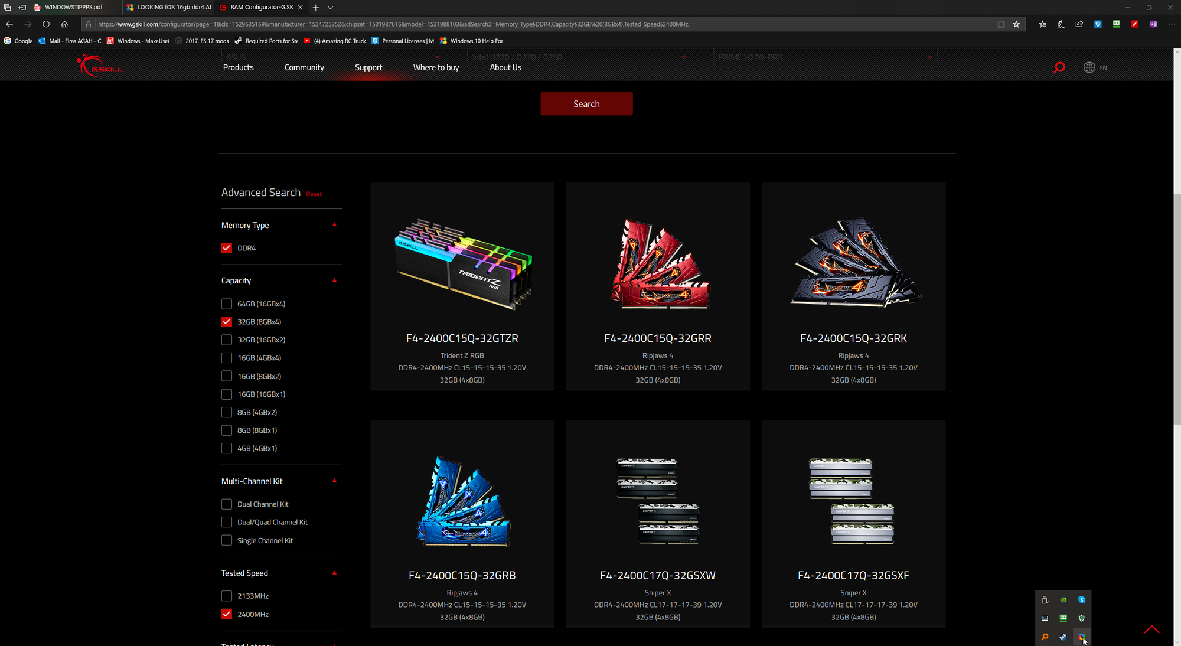1181x646 pixels.
Task: Check the 16GB (8GBx2) capacity option
Action: coord(227,376)
